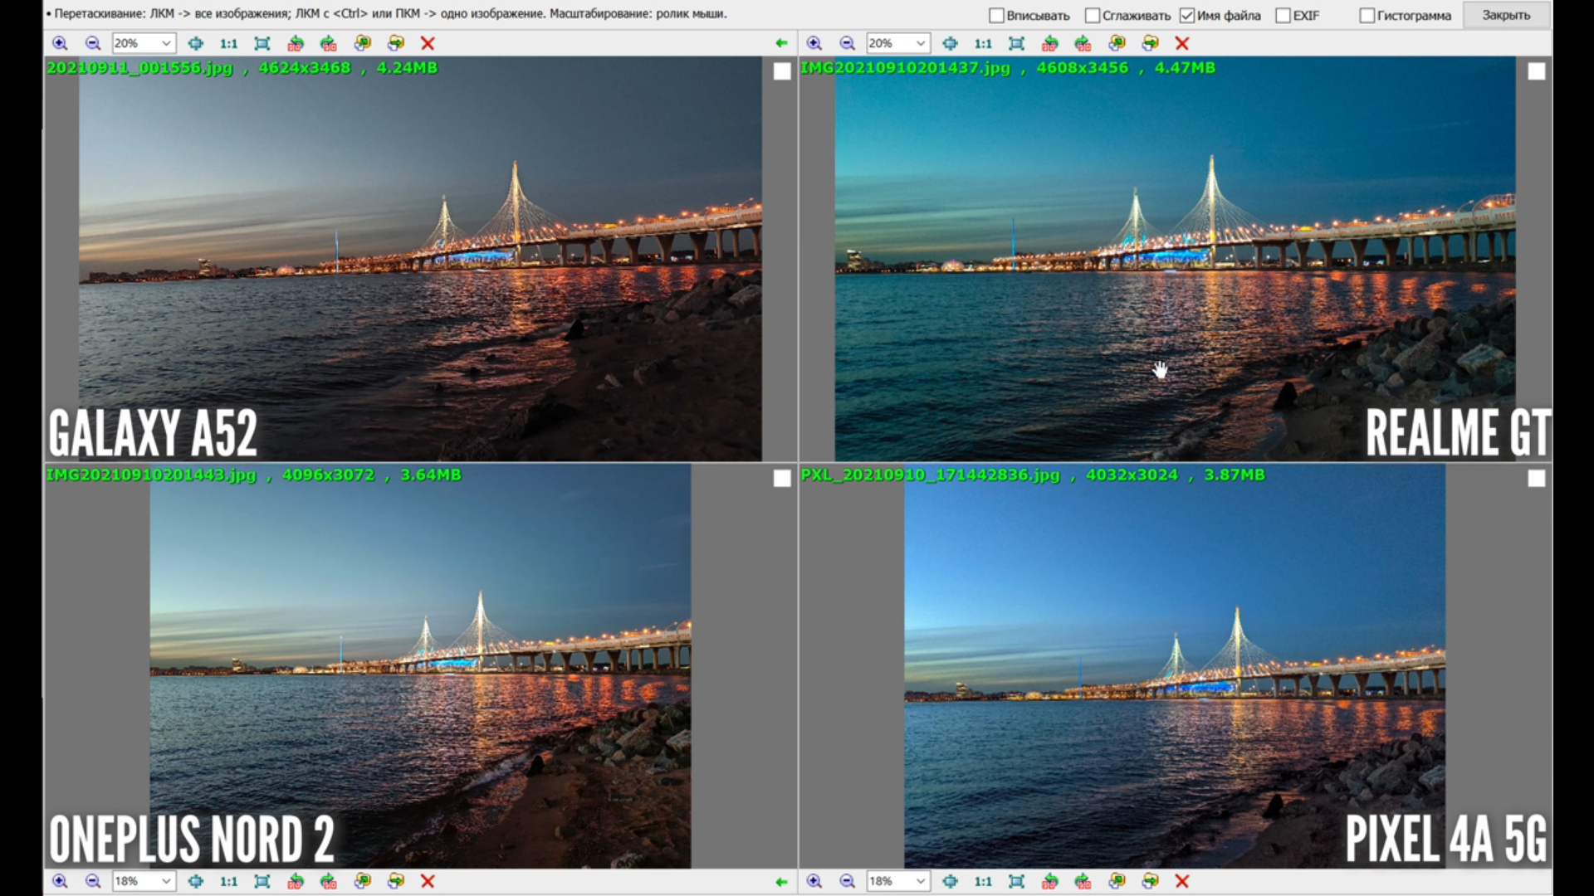Open zoom dropdown in Galaxy A52 panel
This screenshot has width=1594, height=896.
166,43
